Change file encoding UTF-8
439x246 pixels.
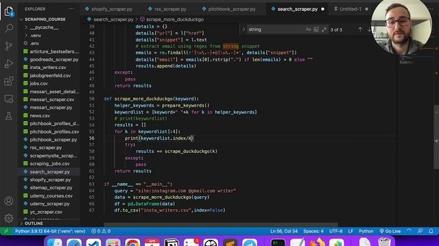(x=335, y=231)
